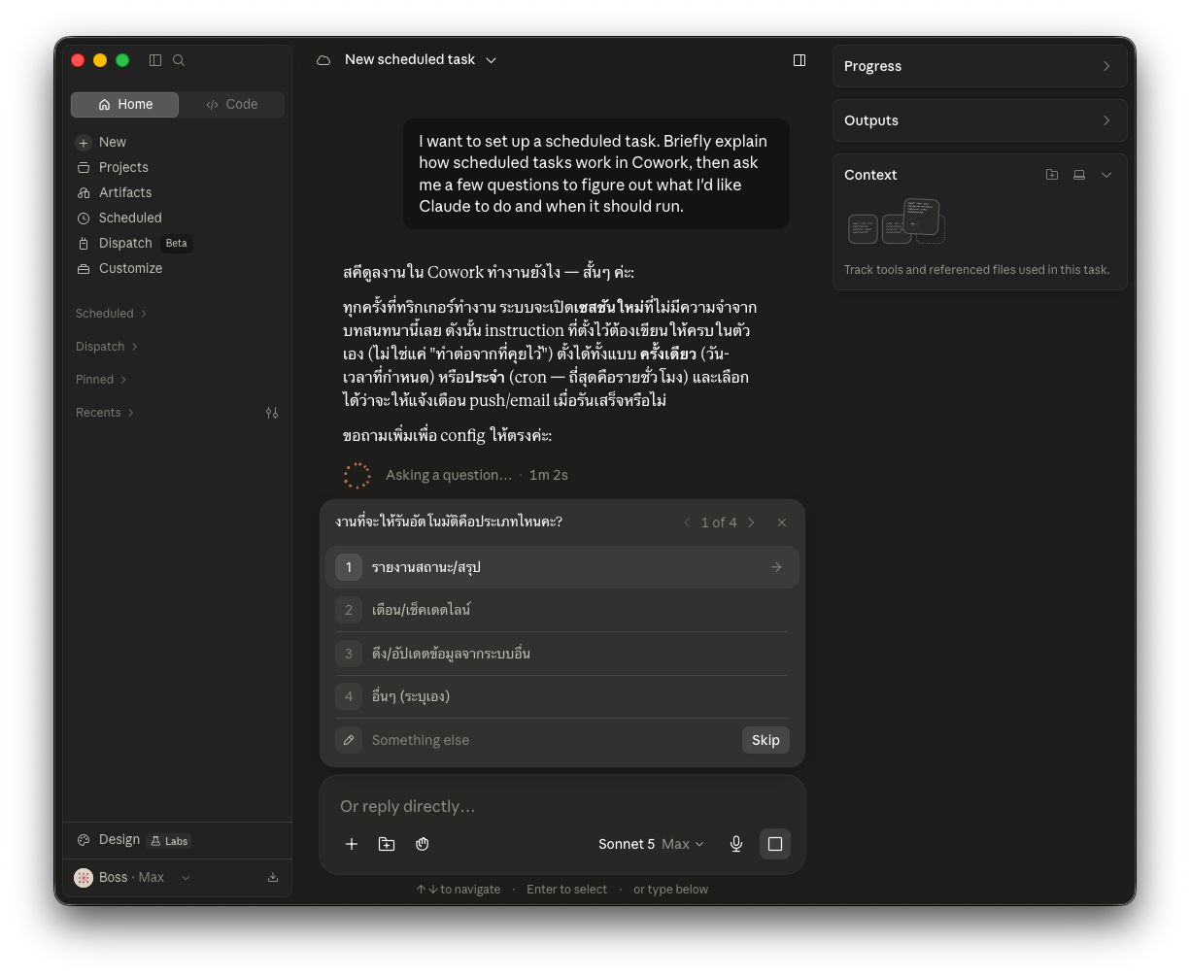
Task: Toggle the left sidebar icon
Action: 155,60
